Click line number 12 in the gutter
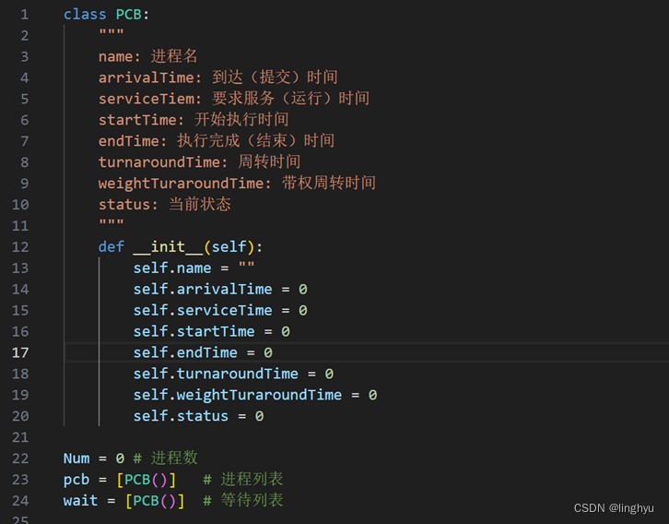This screenshot has height=524, width=669. point(20,247)
